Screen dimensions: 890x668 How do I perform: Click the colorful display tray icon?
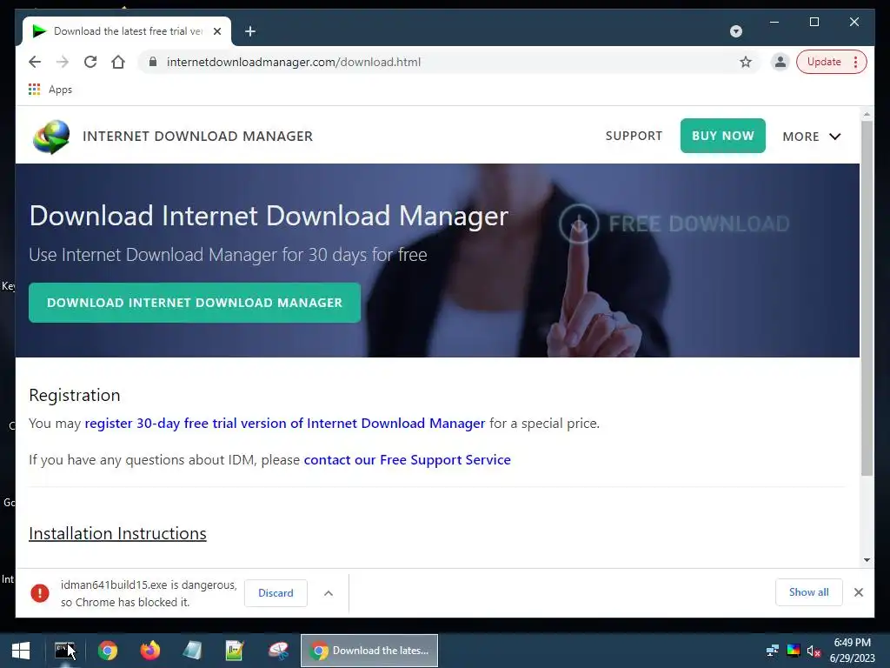794,651
